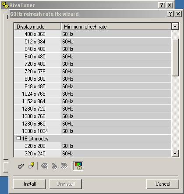The image size is (184, 194).
Task: Open help on the wizard title bar
Action: pyautogui.click(x=170, y=14)
